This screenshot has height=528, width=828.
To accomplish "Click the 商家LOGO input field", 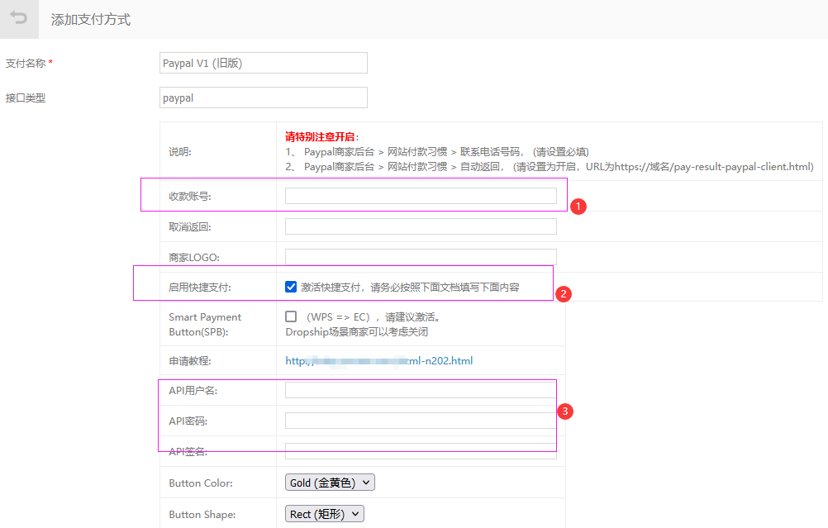I will click(x=421, y=257).
